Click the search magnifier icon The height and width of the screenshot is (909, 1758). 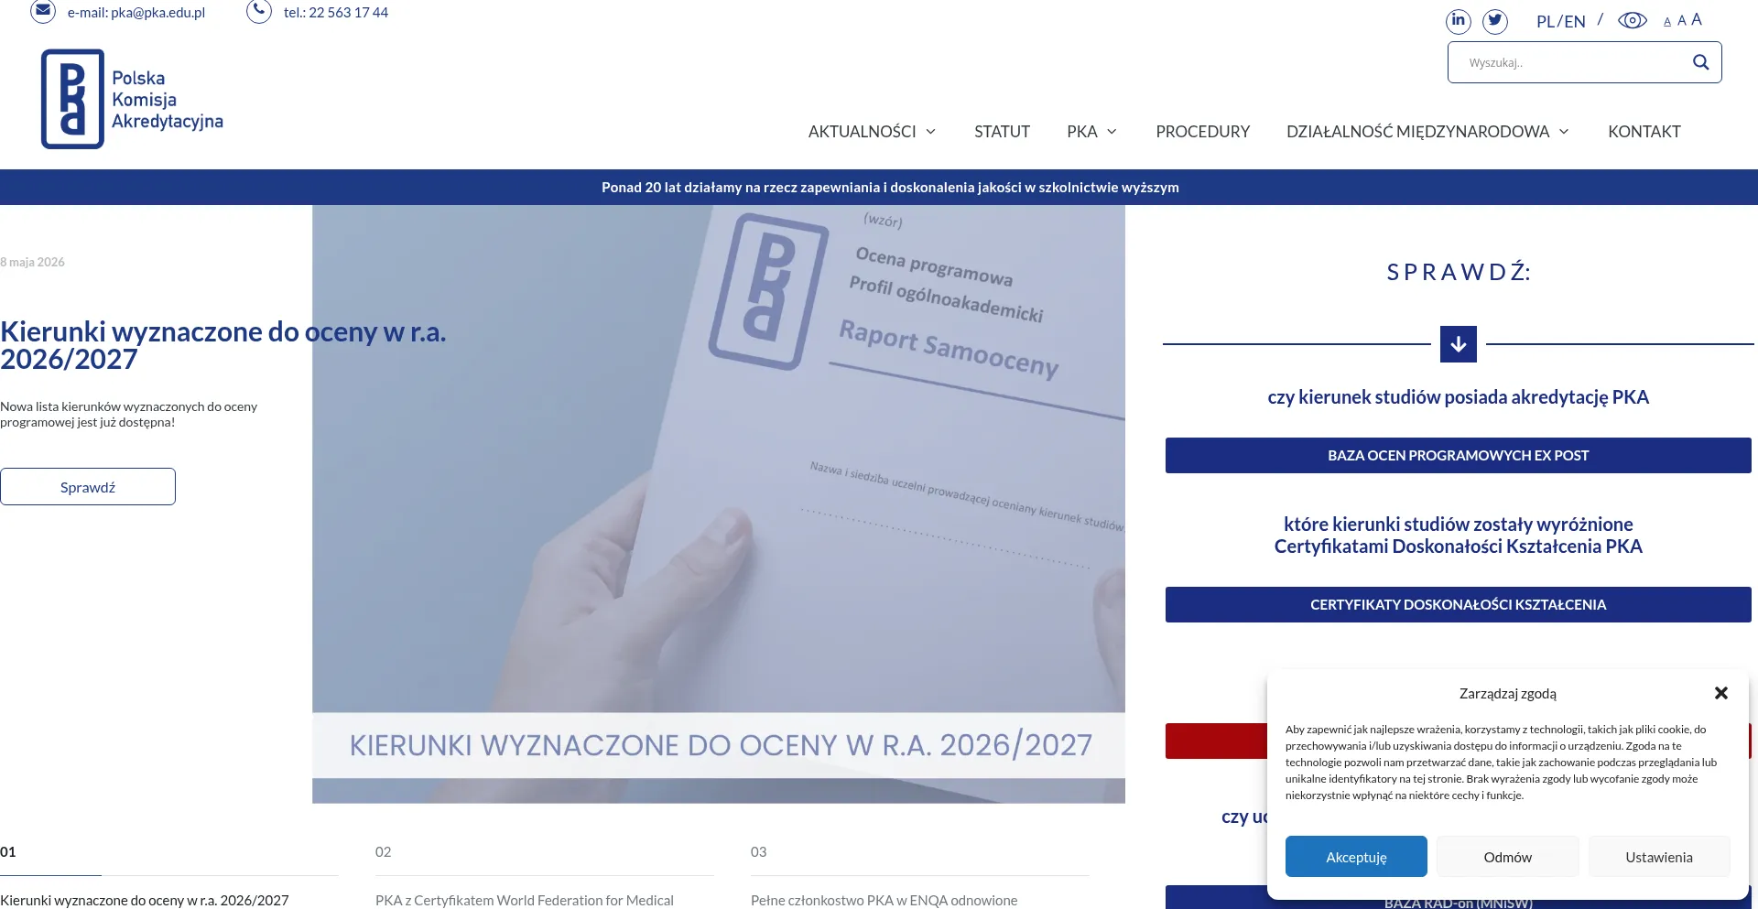[x=1700, y=62]
